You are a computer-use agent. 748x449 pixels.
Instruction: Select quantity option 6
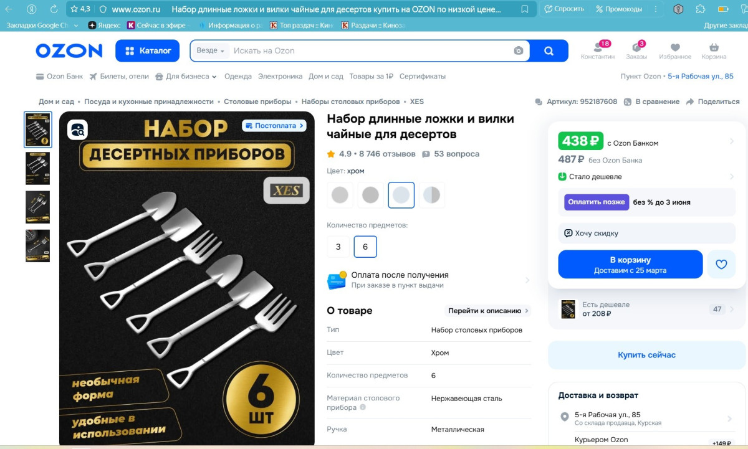tap(365, 247)
